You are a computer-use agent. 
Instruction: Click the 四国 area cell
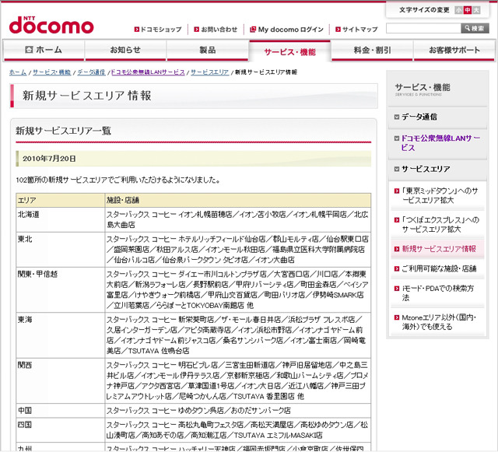pyautogui.click(x=61, y=430)
